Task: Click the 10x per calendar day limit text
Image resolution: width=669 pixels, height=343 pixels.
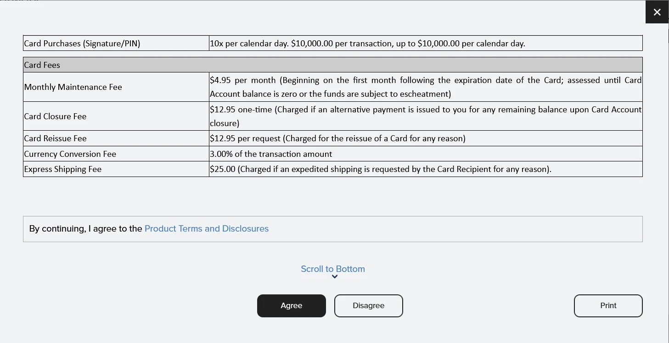Action: (x=367, y=44)
